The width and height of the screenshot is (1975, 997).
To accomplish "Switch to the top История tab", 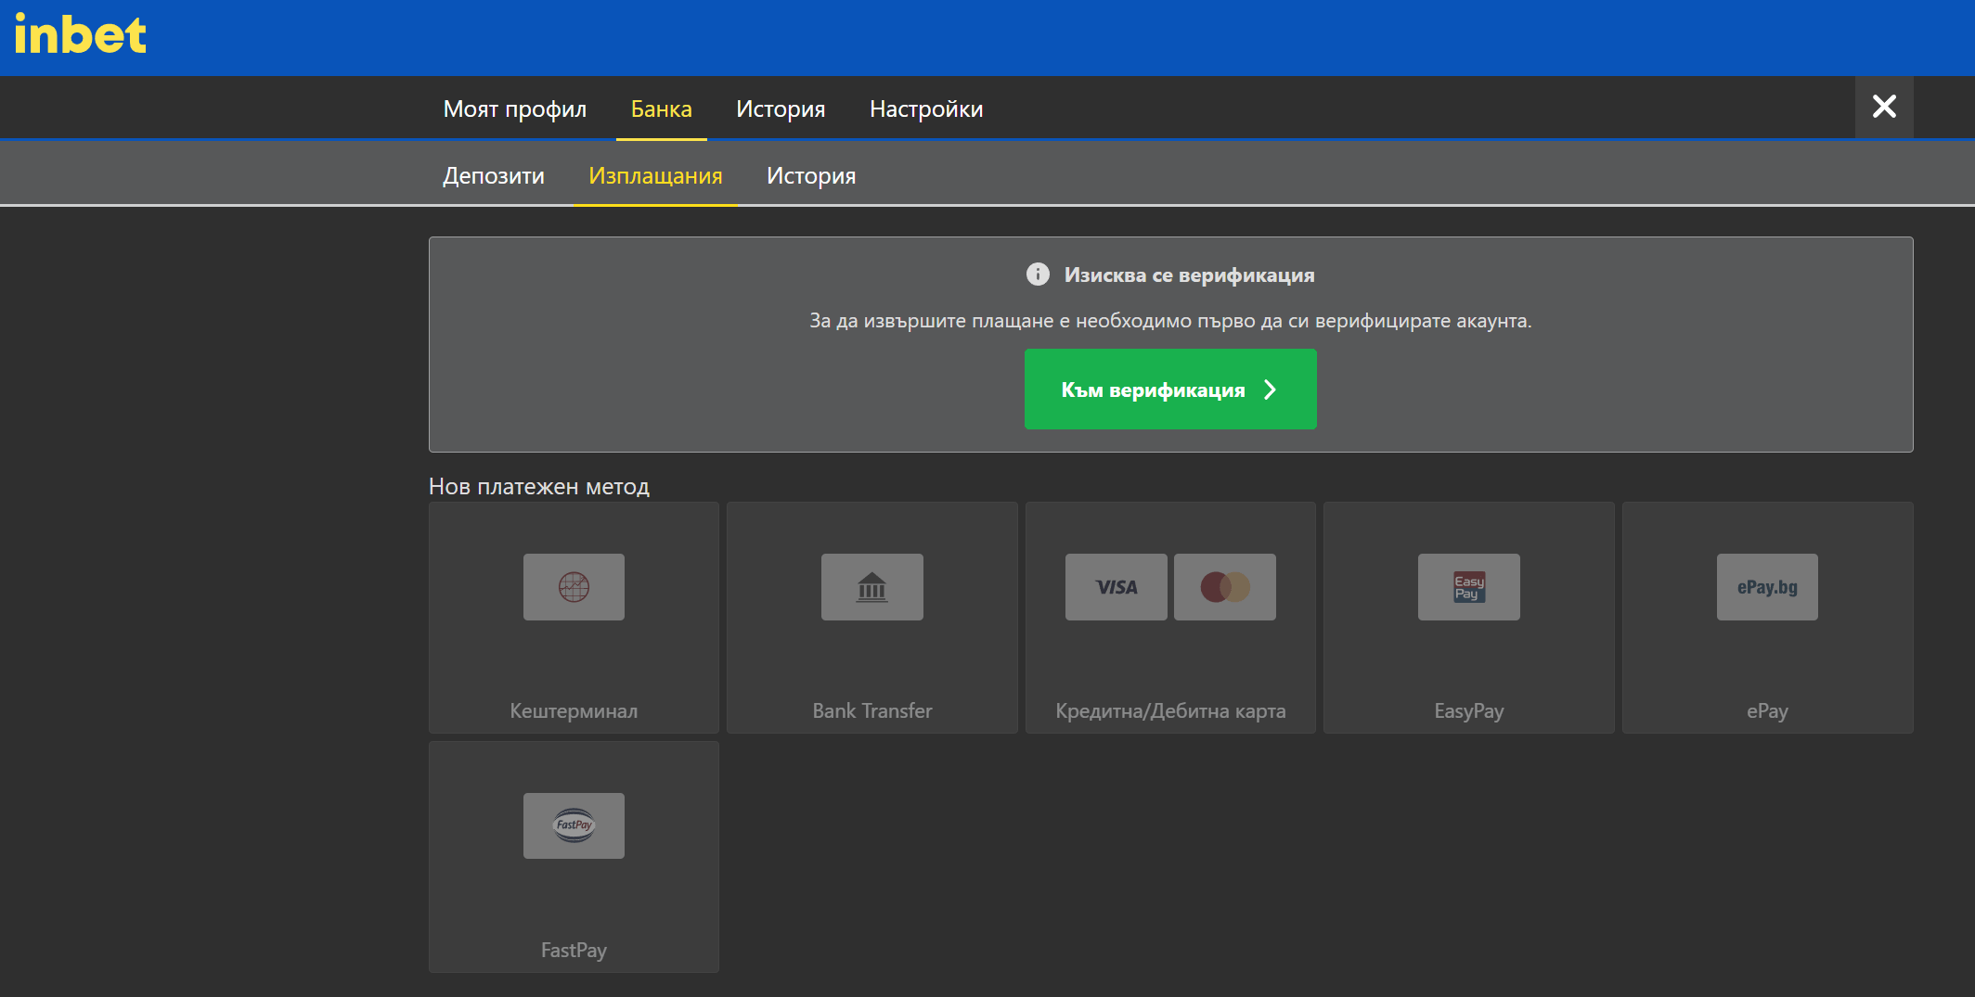I will point(781,109).
